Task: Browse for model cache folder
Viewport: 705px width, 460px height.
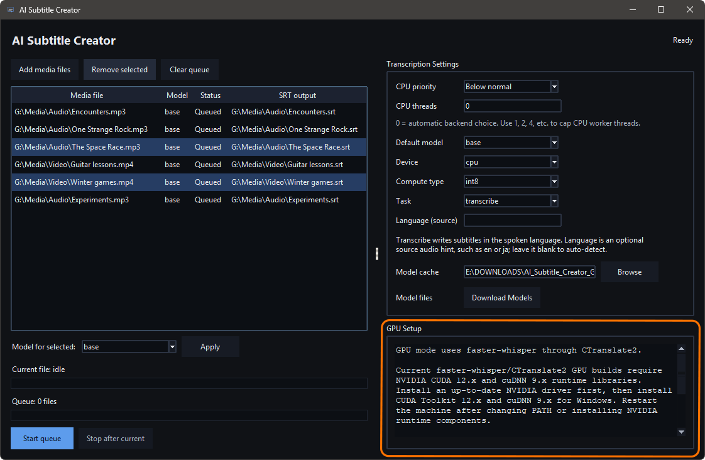Action: pyautogui.click(x=630, y=272)
